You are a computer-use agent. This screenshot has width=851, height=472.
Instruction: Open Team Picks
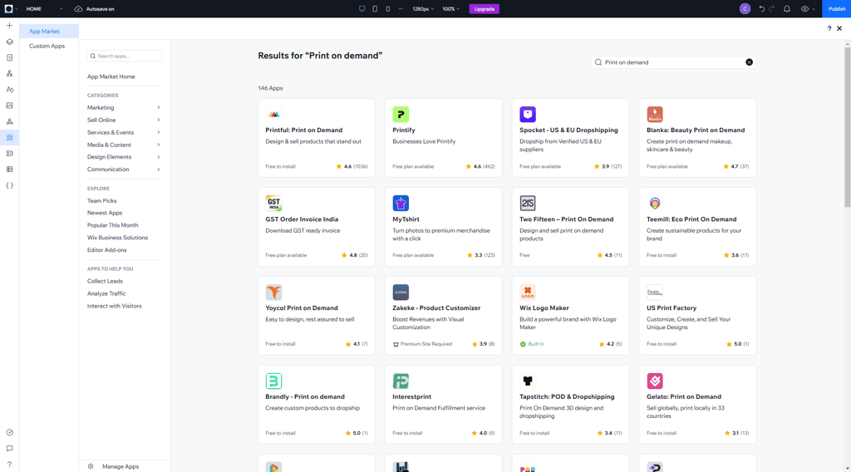[x=102, y=201]
